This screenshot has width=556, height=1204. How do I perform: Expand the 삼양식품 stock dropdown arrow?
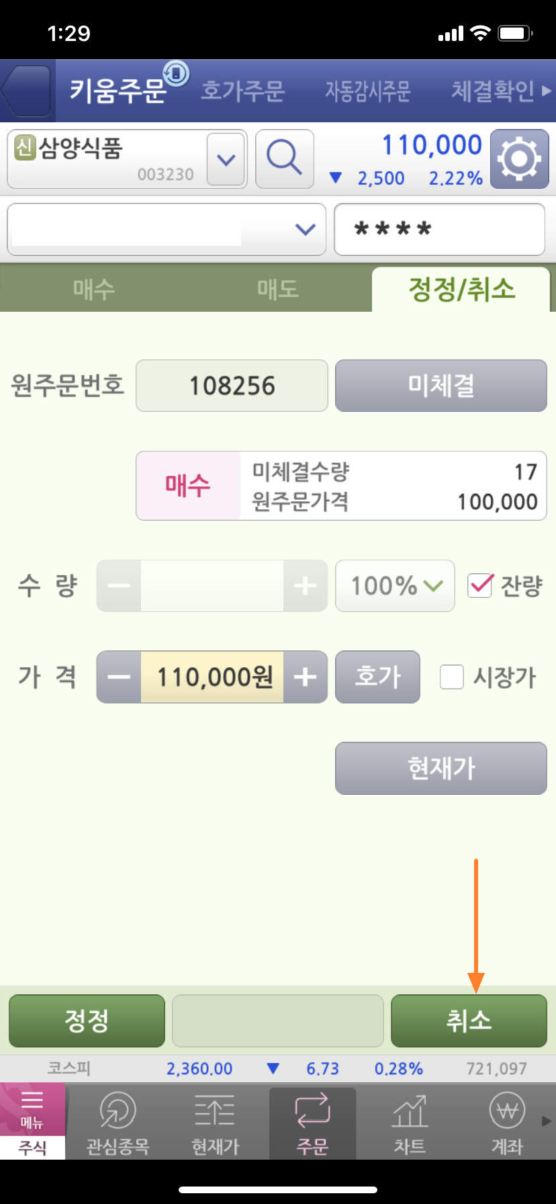pos(226,159)
